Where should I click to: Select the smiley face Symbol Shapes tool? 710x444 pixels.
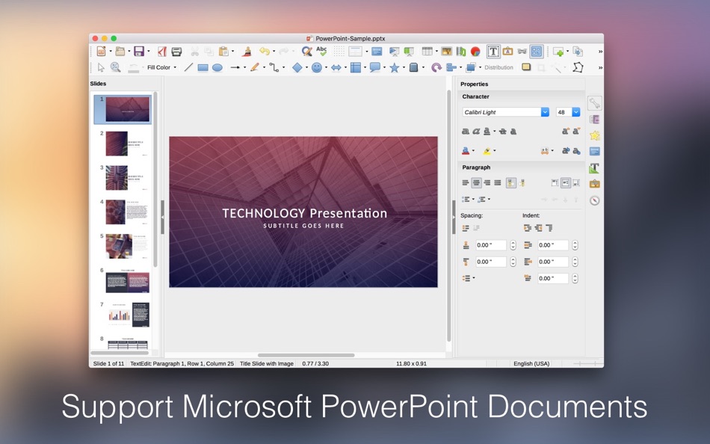[x=317, y=67]
